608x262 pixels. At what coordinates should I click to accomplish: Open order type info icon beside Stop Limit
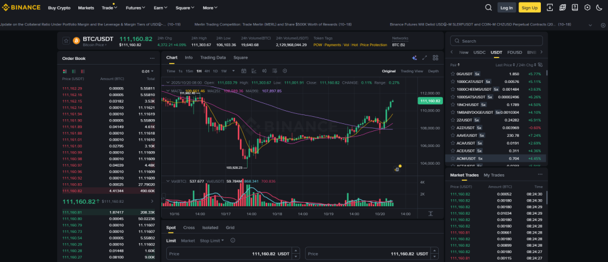233,240
